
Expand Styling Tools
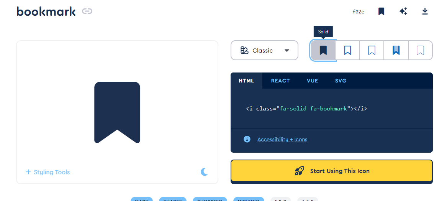point(47,172)
